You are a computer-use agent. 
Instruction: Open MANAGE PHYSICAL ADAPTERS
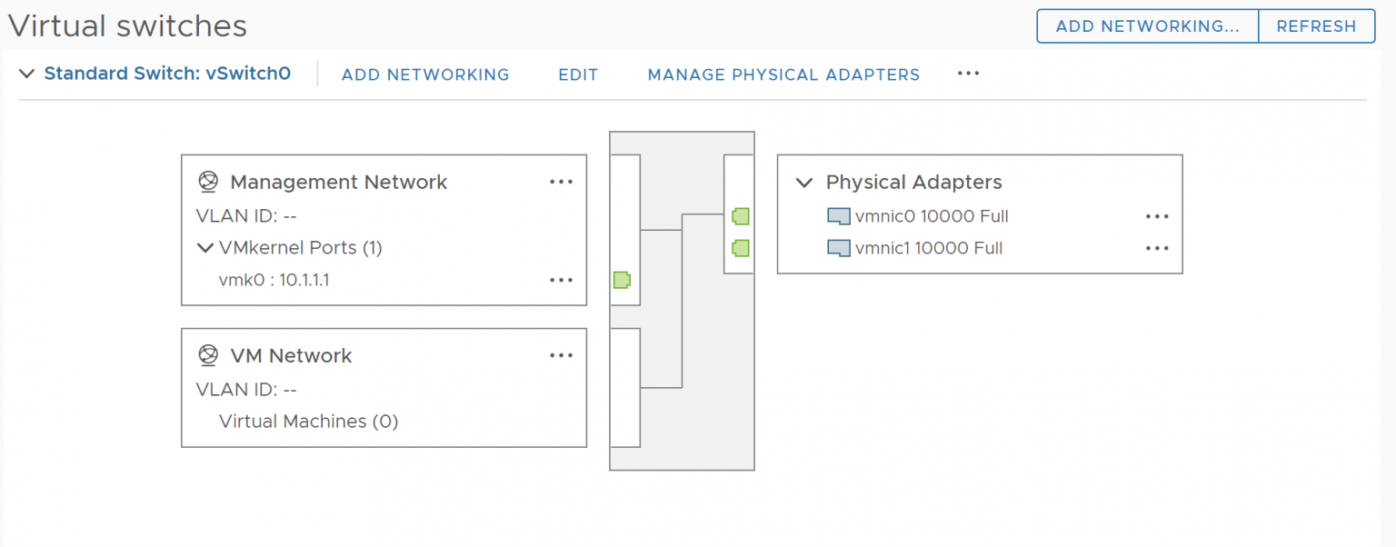coord(783,75)
